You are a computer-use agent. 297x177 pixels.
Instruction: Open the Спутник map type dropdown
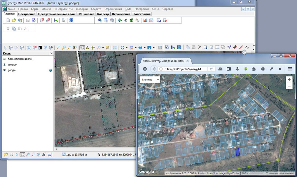coord(150,80)
